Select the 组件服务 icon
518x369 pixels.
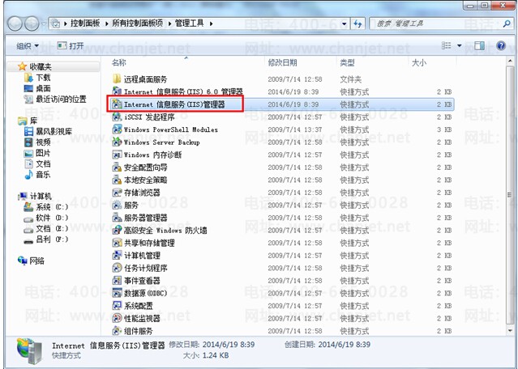click(x=117, y=330)
